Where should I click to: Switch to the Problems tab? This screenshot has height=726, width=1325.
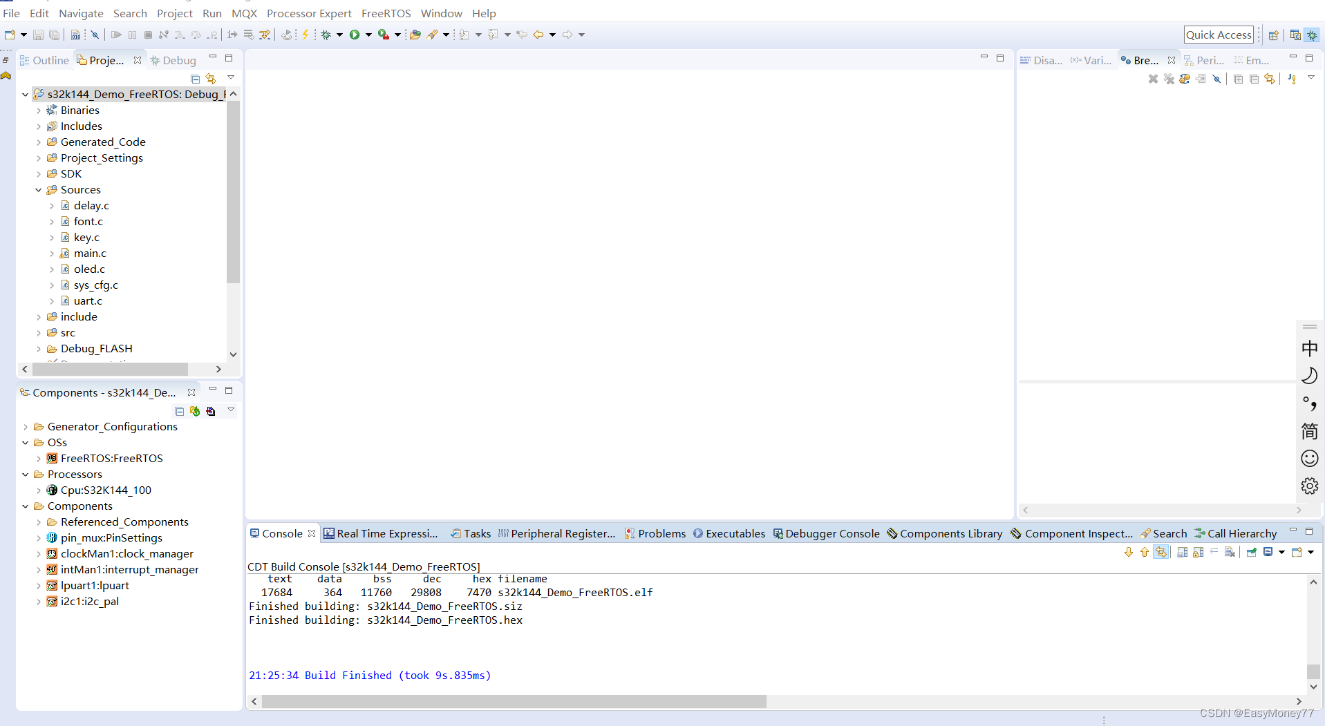click(661, 533)
